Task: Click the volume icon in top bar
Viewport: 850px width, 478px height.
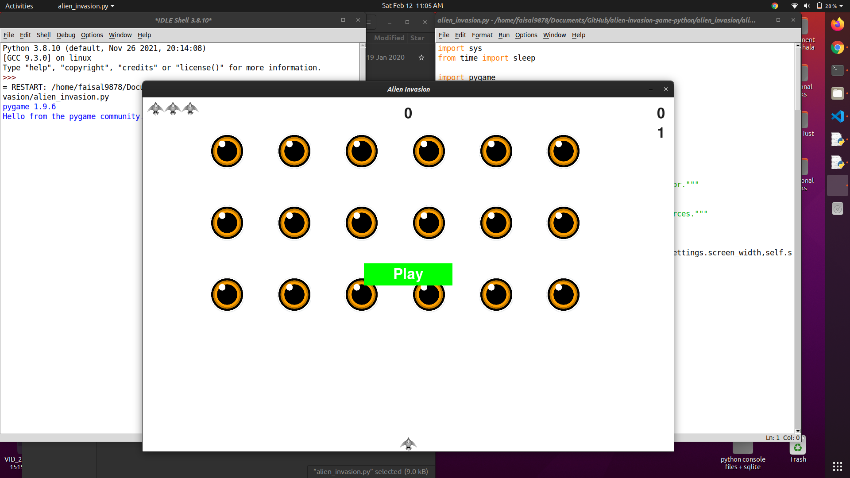Action: pyautogui.click(x=807, y=6)
